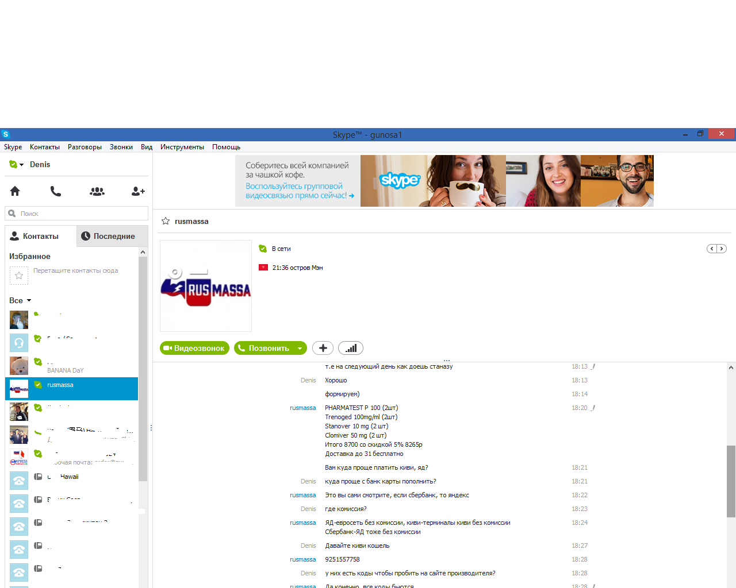Open status dropdown next to Denis
The image size is (736, 588).
(x=17, y=164)
